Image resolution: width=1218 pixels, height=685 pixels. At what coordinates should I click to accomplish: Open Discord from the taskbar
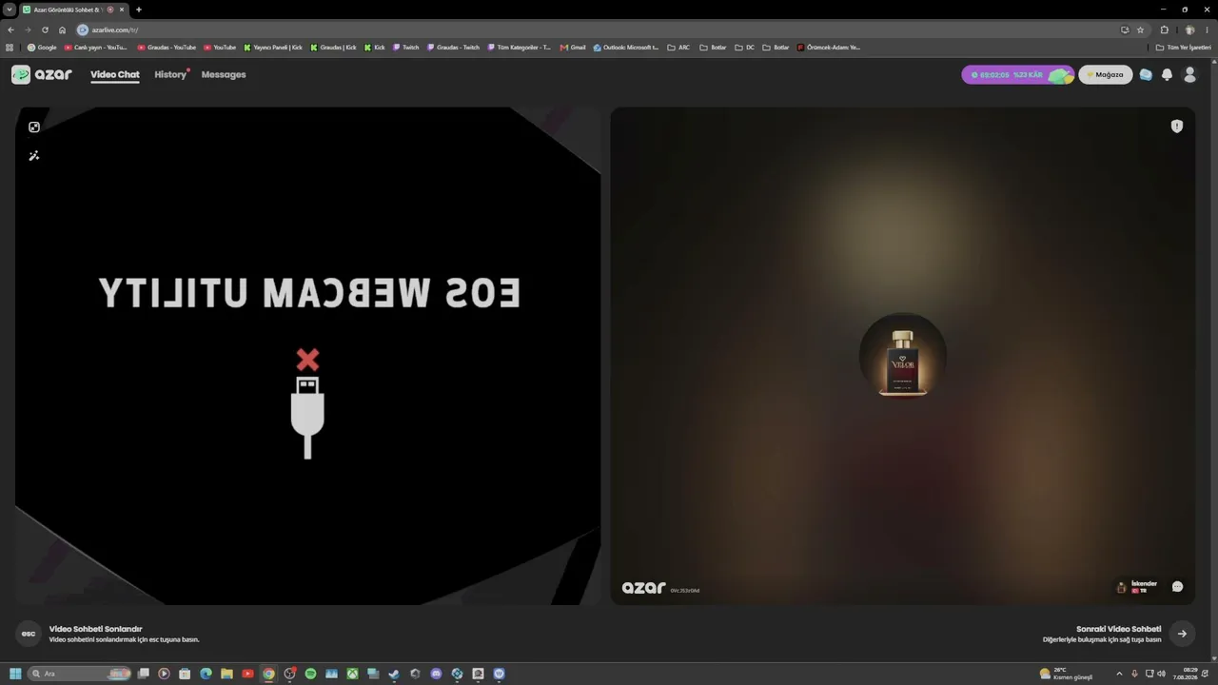[436, 674]
